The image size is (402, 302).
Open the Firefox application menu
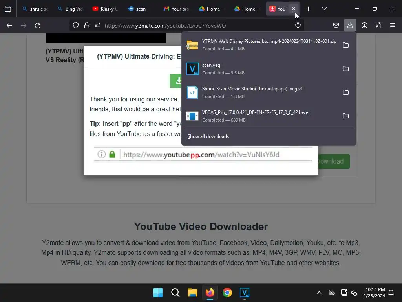[x=392, y=26]
